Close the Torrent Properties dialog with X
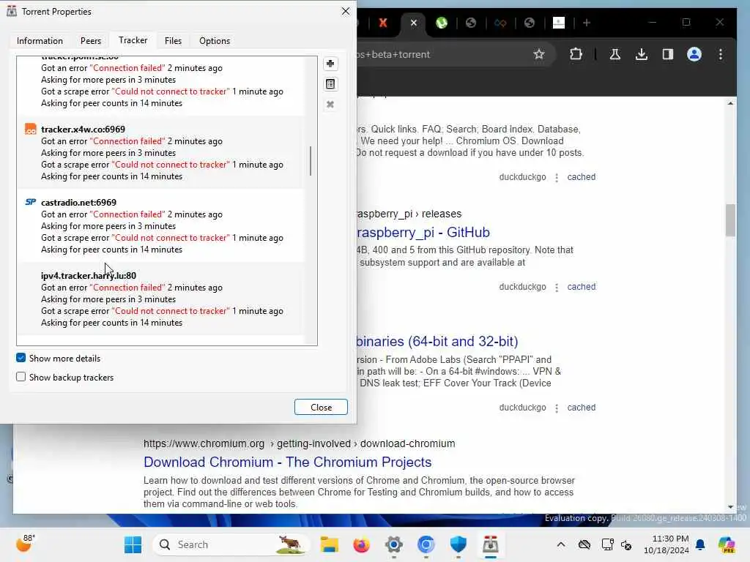 pos(346,11)
